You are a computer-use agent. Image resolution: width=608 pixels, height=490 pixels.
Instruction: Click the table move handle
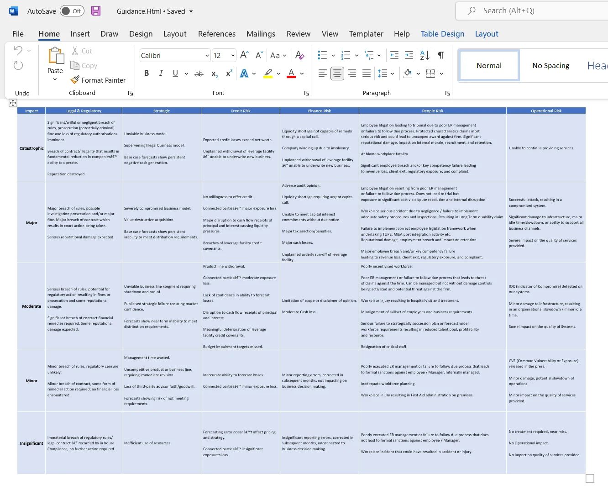pyautogui.click(x=13, y=103)
